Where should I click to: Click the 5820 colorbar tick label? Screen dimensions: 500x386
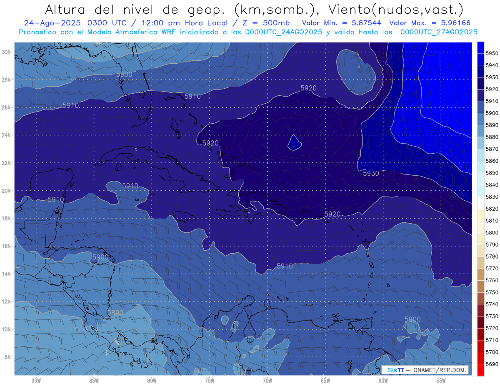click(x=492, y=209)
